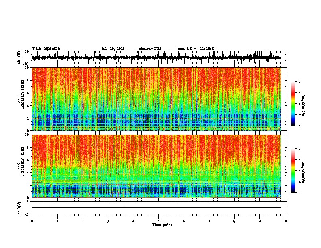The image size is (321, 248).
Task: Click the time axis tick label "0"
Action: pos(32,221)
